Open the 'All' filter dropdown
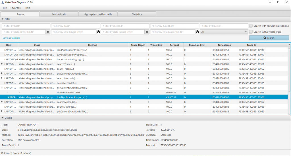Image resolution: width=291 pixels, height=156 pixels. (x=224, y=32)
